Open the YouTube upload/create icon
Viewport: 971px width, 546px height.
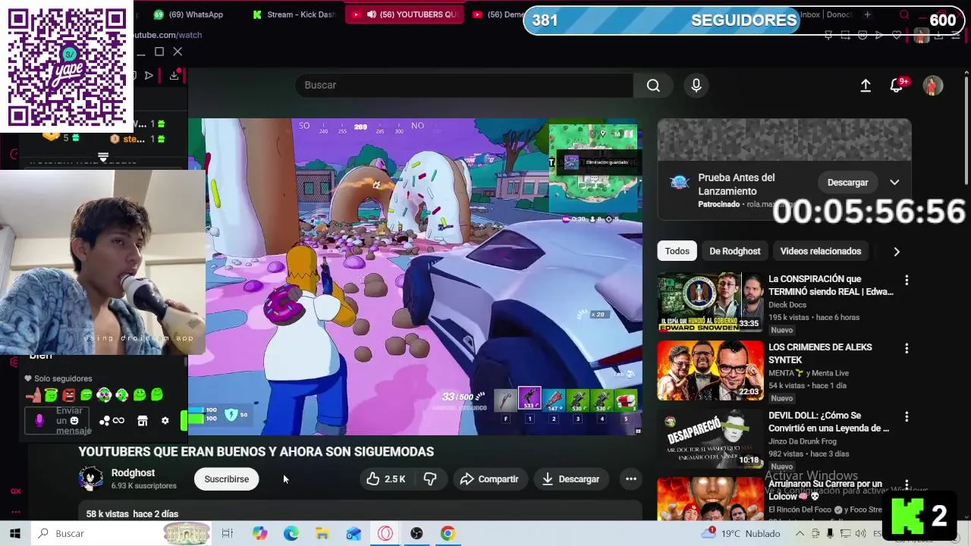point(866,86)
